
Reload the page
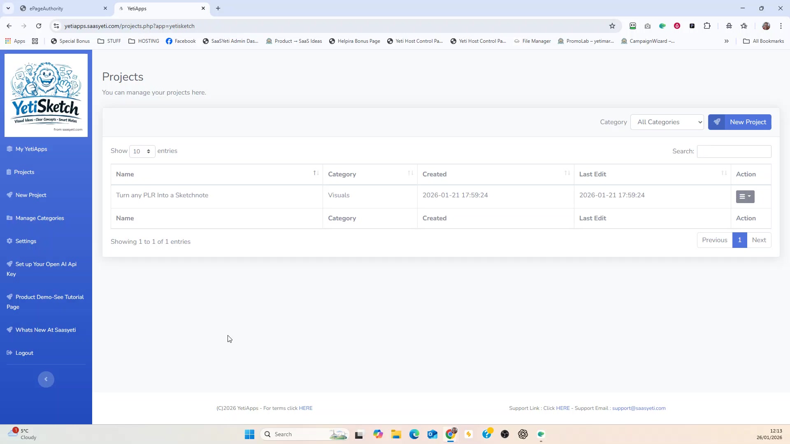[39, 26]
